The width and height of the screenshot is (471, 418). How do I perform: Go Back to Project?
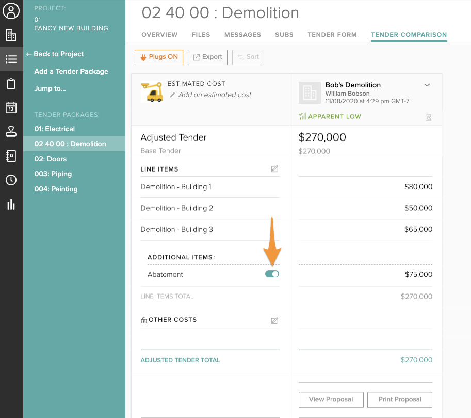[55, 54]
